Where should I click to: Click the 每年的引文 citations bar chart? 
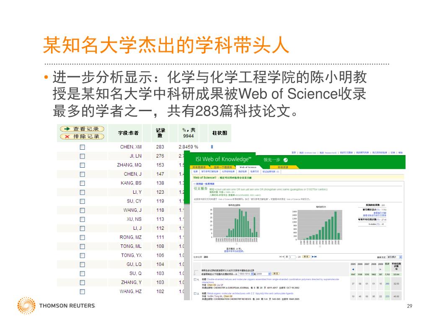click(x=318, y=225)
